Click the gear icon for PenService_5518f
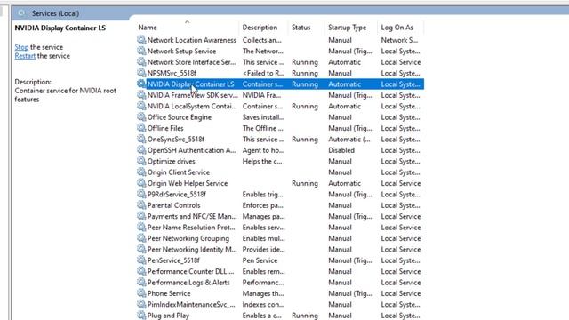Viewport: 569px width, 320px height. [x=141, y=260]
